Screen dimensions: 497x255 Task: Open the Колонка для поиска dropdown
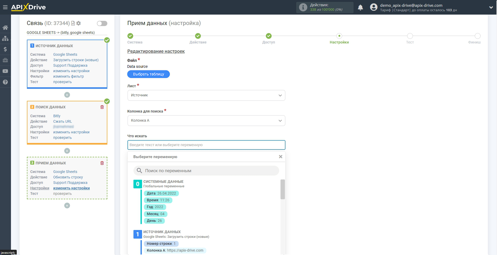(x=206, y=121)
